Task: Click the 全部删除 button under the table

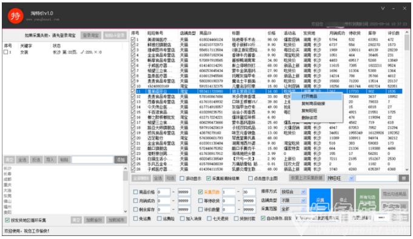Action: click(x=141, y=178)
